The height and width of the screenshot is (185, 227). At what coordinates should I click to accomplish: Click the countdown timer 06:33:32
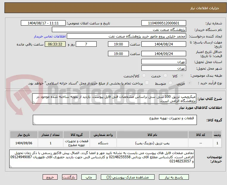[x=55, y=44]
